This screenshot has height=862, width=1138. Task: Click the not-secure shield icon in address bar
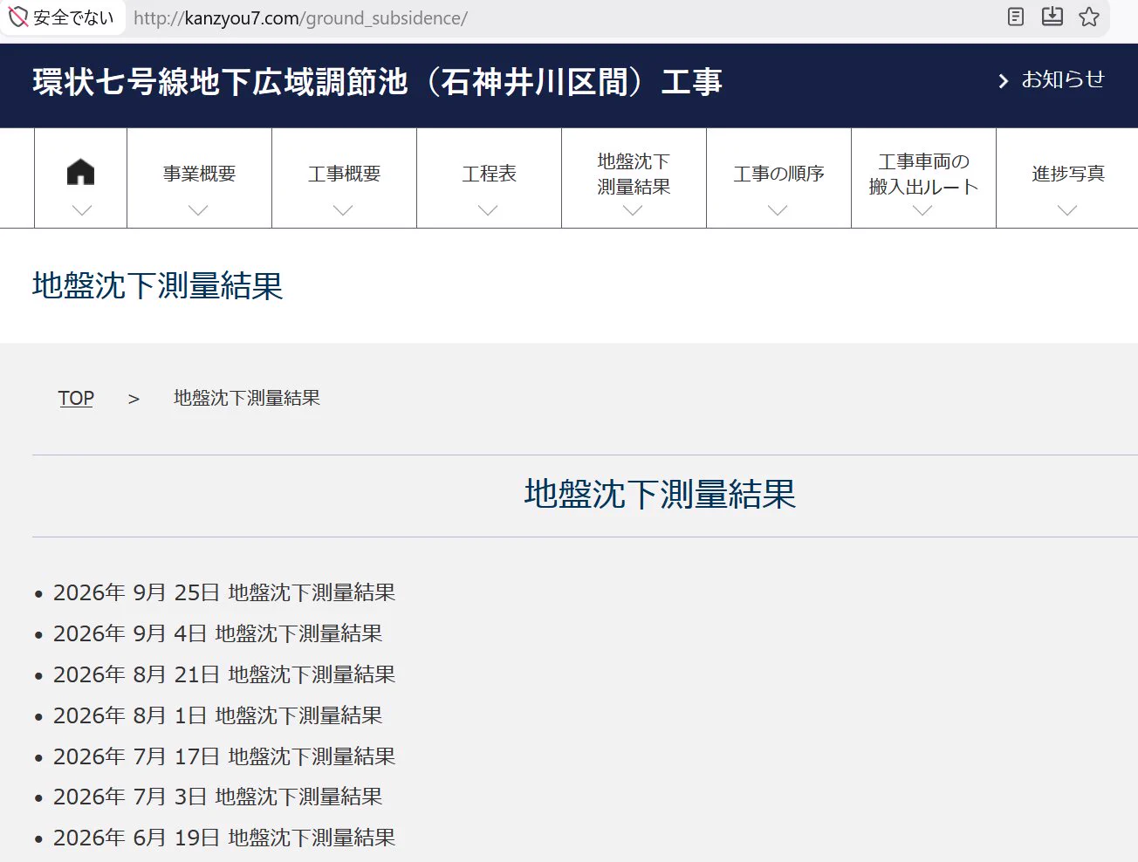[x=17, y=17]
